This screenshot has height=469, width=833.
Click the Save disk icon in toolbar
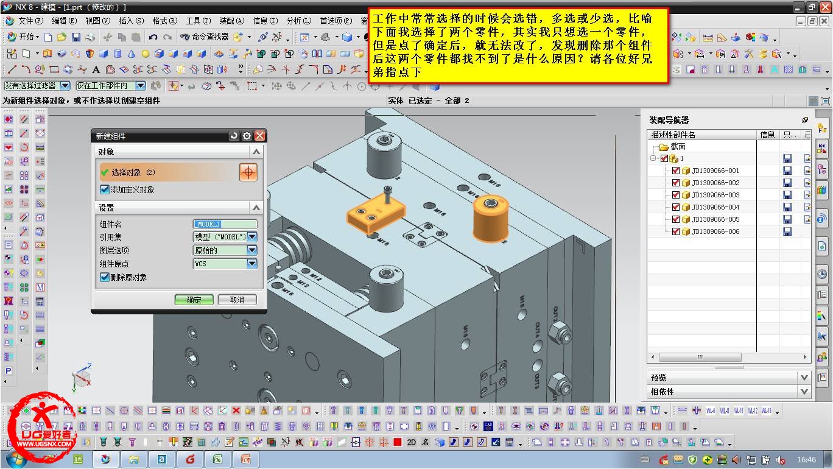click(76, 37)
